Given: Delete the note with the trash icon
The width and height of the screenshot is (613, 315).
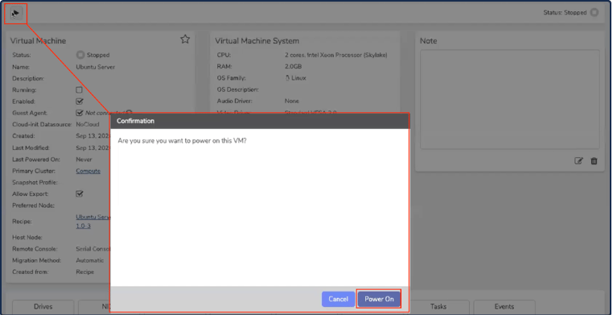Looking at the screenshot, I should tap(594, 161).
